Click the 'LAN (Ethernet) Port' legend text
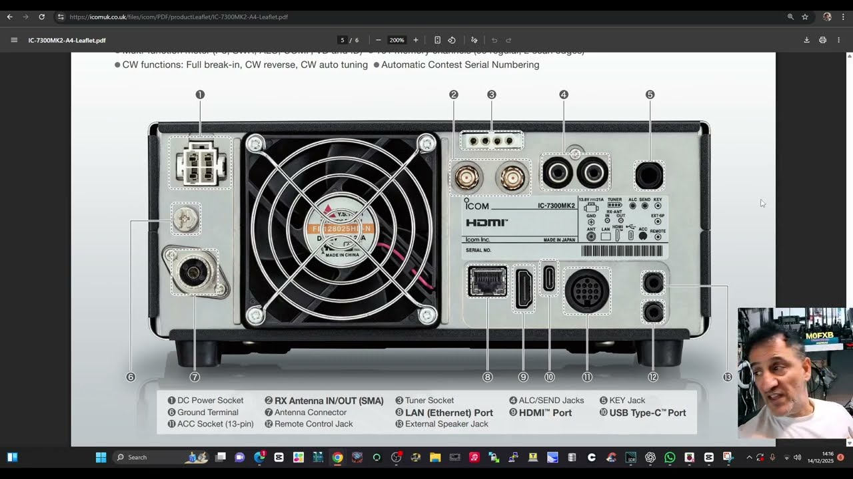 click(449, 412)
